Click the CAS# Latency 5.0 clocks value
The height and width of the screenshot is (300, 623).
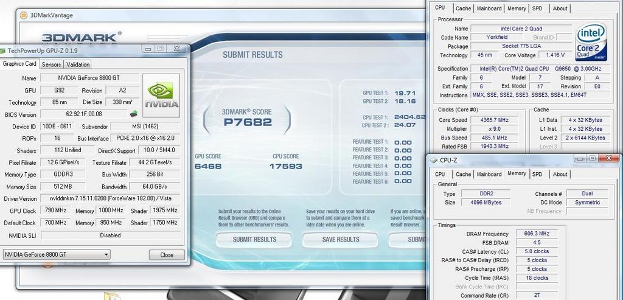(x=537, y=251)
